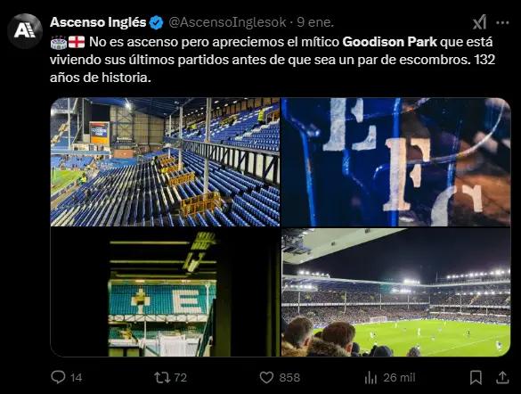
Task: Like the post with heart icon
Action: coord(266,377)
